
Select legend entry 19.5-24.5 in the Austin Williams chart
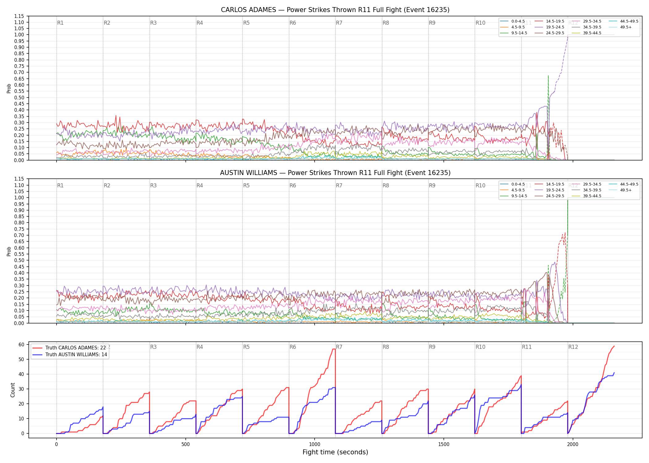tap(550, 190)
